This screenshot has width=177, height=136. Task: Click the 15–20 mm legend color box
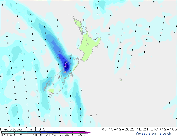pos(43,132)
